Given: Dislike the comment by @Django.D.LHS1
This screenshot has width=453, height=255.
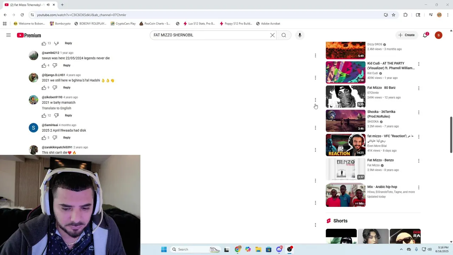Looking at the screenshot, I should pos(55,87).
